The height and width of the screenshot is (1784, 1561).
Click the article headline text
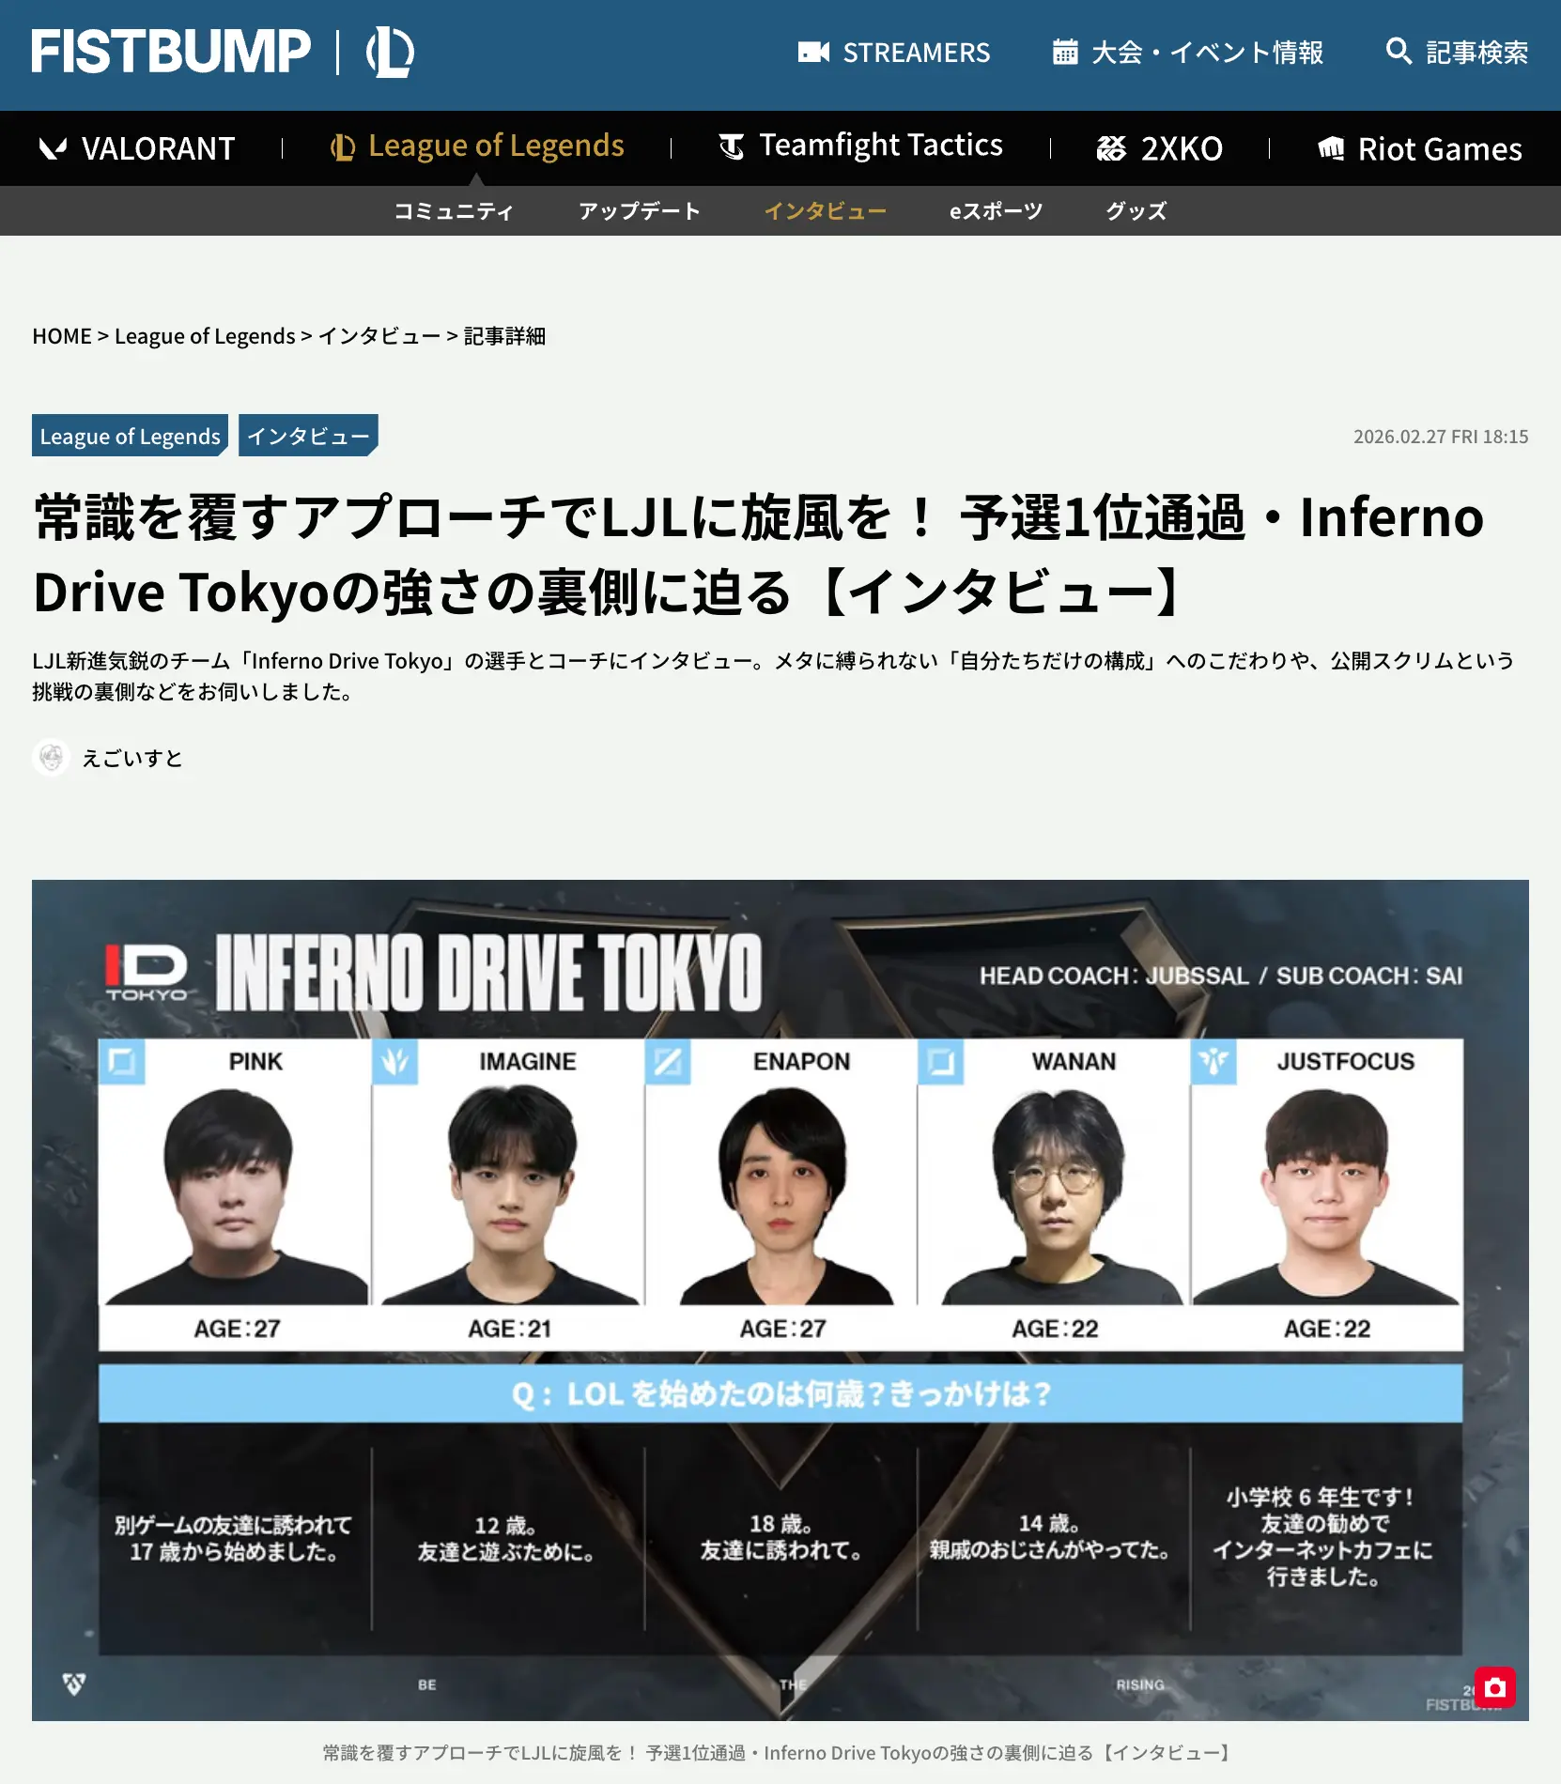759,554
